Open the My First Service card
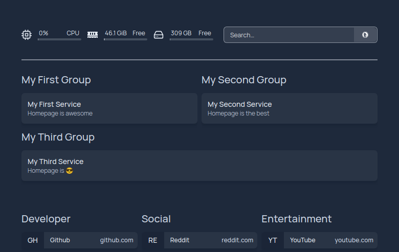The height and width of the screenshot is (252, 399). [x=109, y=108]
